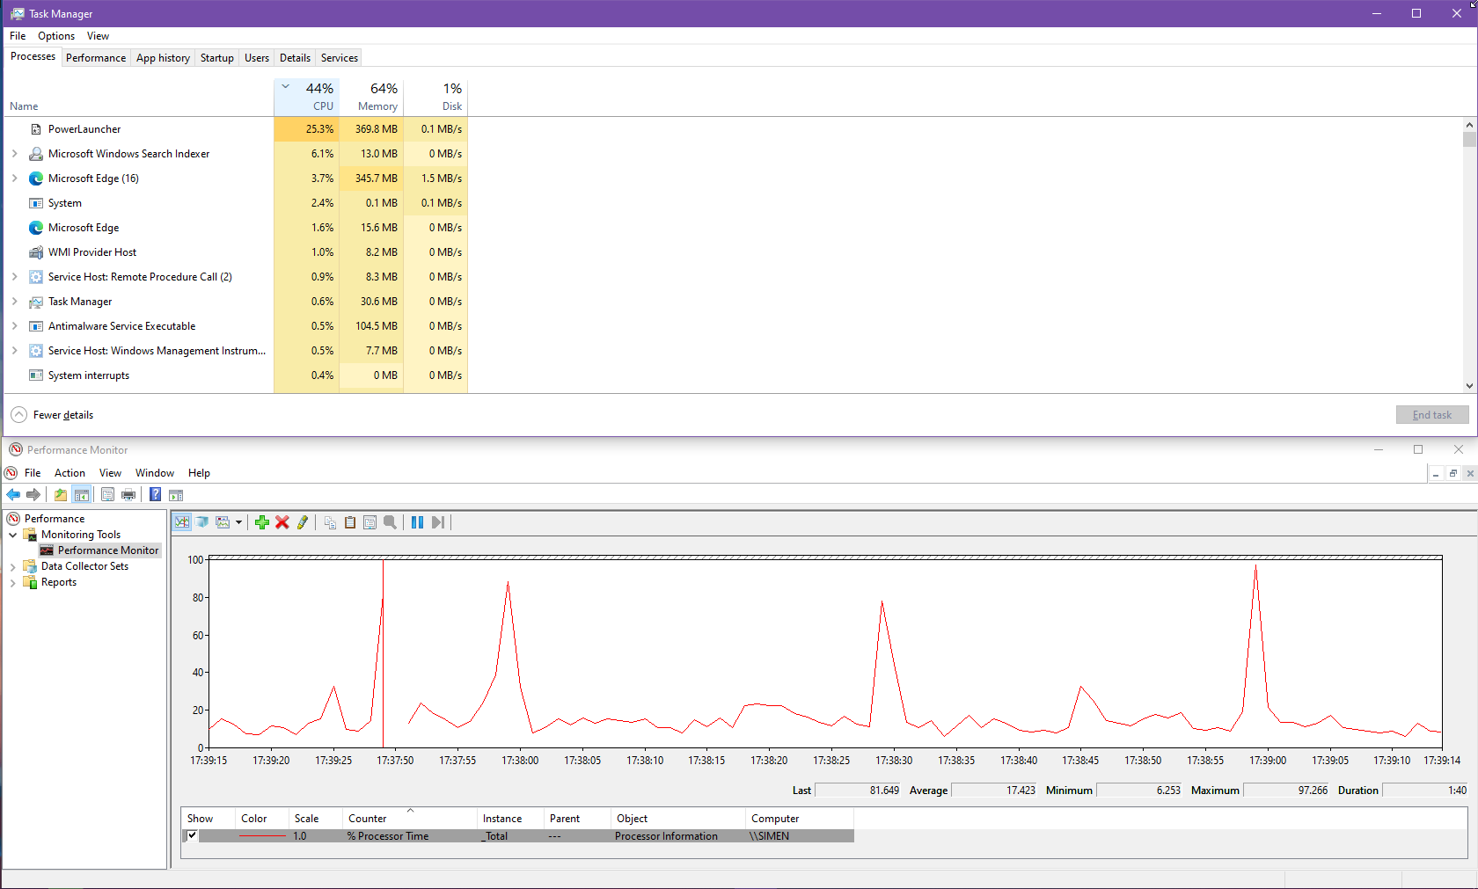Viewport: 1478px width, 889px height.
Task: Select the Microsoft Edge (16) process
Action: click(x=236, y=179)
